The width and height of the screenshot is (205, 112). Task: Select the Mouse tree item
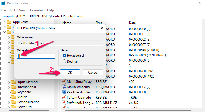pos(22,97)
